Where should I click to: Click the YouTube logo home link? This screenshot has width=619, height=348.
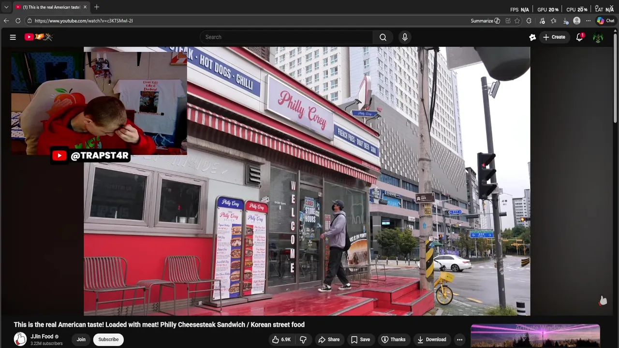point(39,37)
